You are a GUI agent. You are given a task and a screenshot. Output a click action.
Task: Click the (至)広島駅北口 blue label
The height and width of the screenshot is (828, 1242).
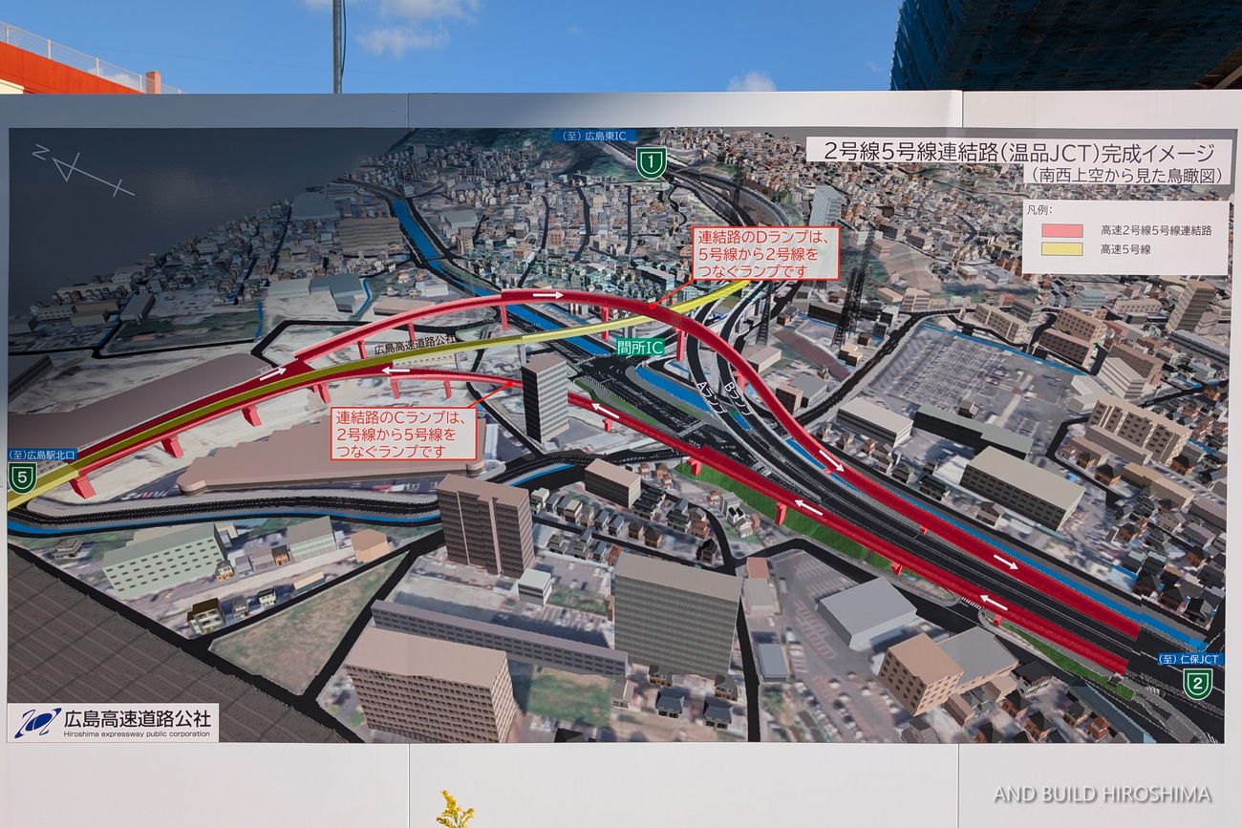[43, 455]
